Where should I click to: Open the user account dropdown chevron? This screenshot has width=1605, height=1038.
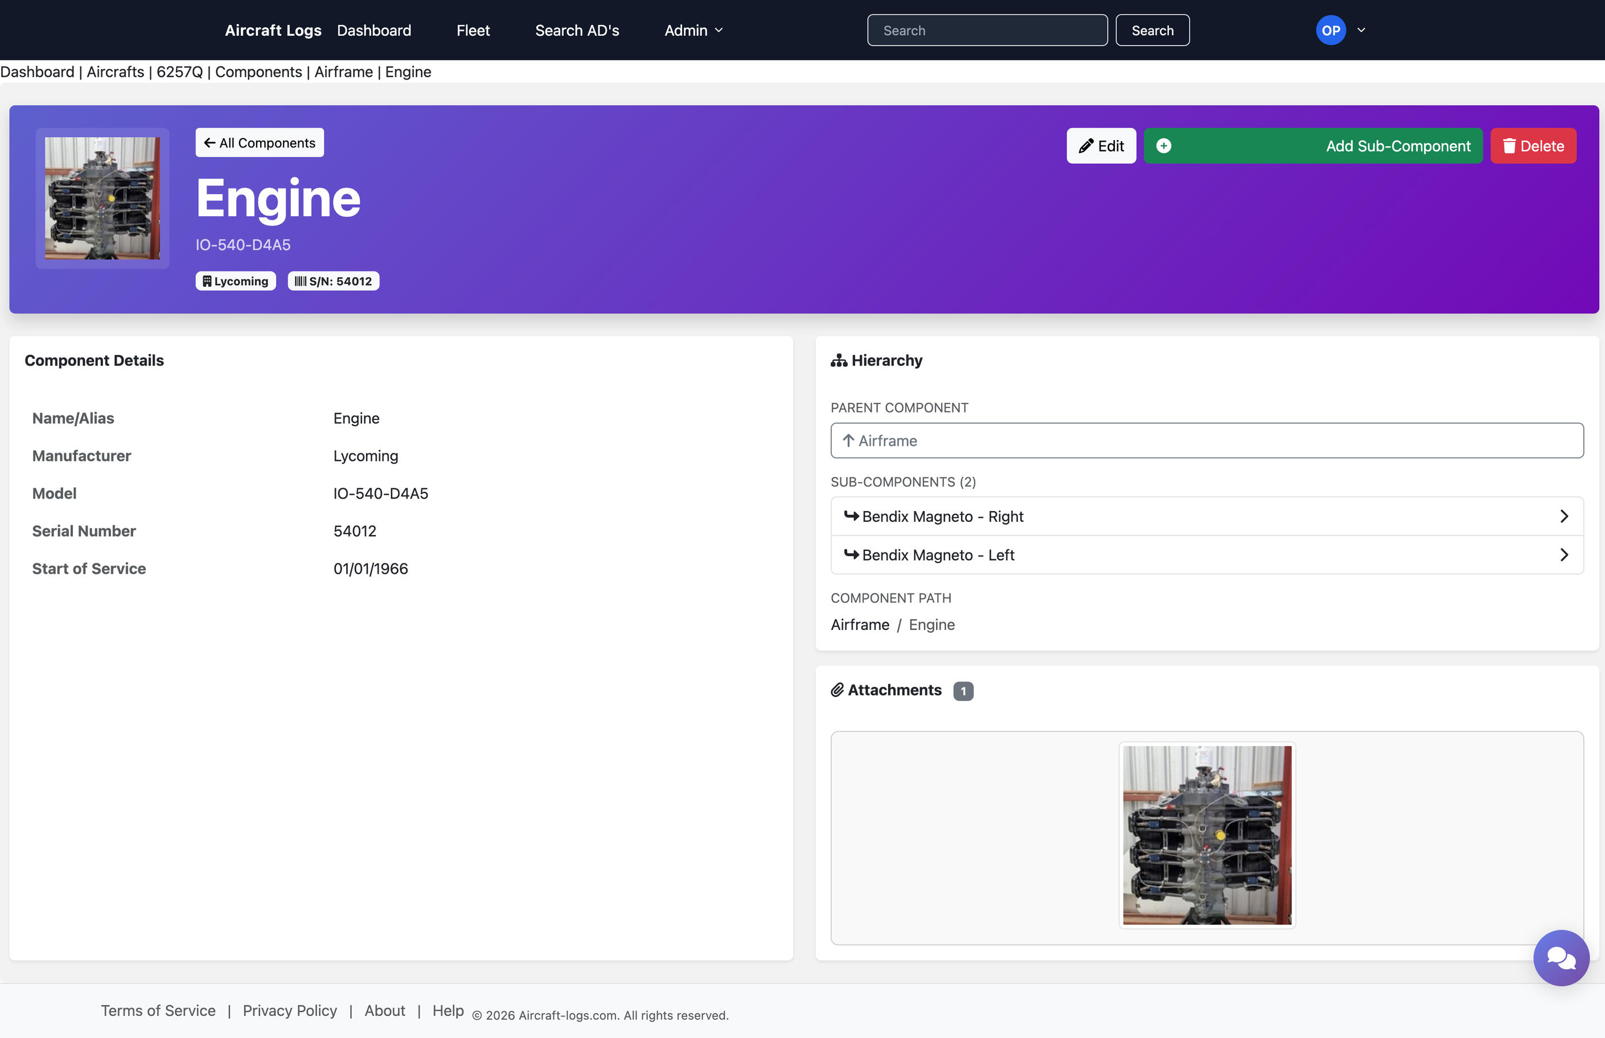tap(1361, 30)
